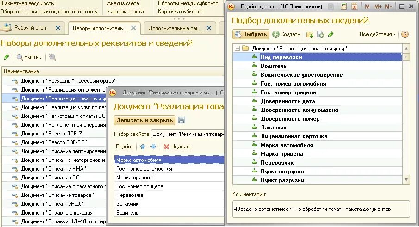Image resolution: width=419 pixels, height=227 pixels.
Task: Click the Выбрать button
Action: (x=251, y=34)
